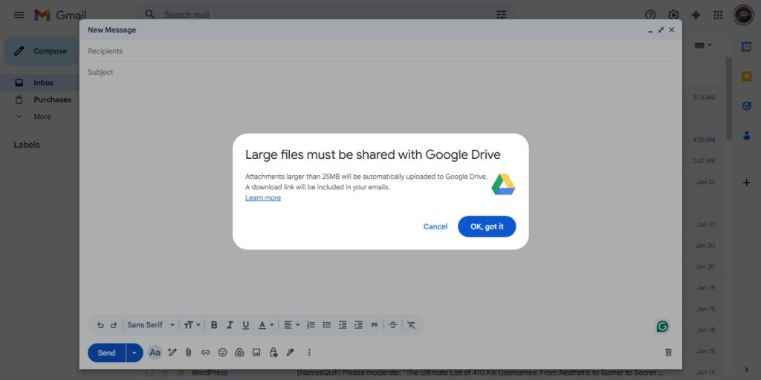Viewport: 761px width, 380px height.
Task: Discard the draft with trash icon
Action: coord(668,353)
